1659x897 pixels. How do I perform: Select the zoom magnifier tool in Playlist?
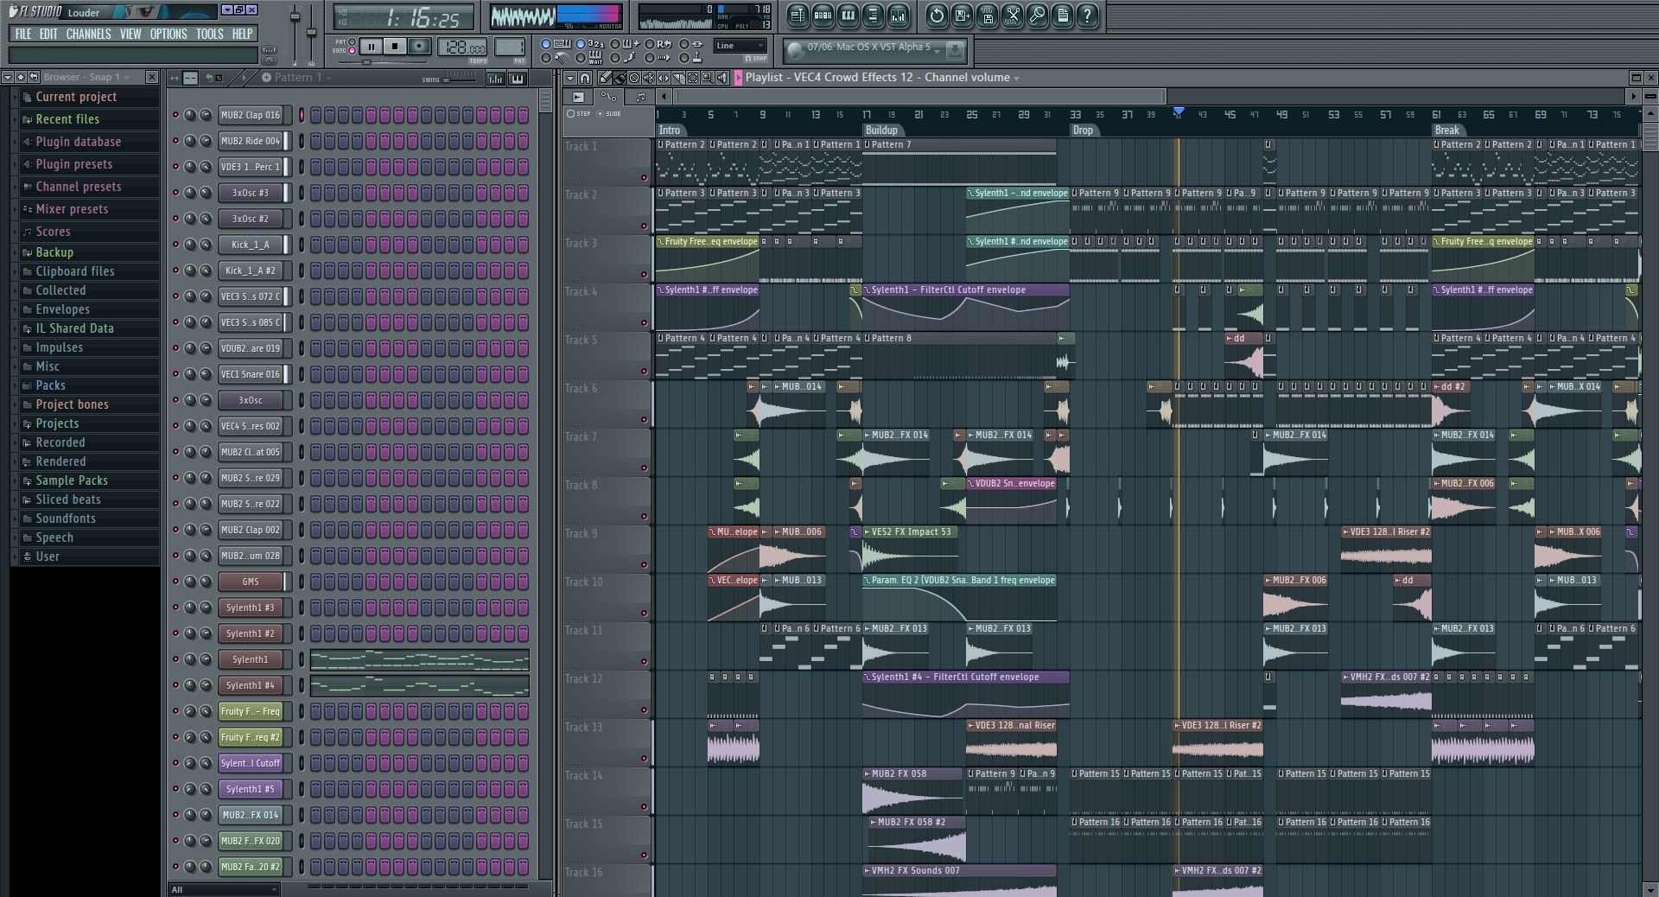tap(708, 78)
